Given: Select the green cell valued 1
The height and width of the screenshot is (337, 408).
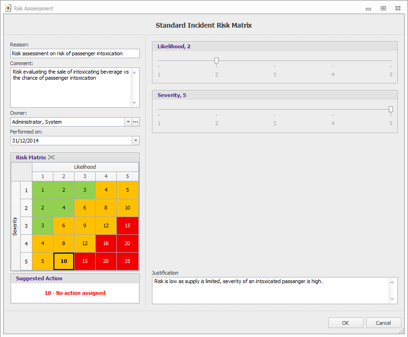Looking at the screenshot, I should (43, 190).
